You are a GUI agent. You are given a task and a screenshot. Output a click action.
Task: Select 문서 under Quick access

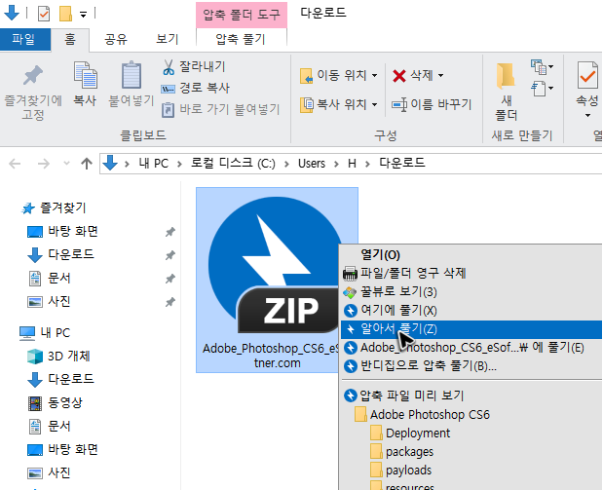coord(50,278)
